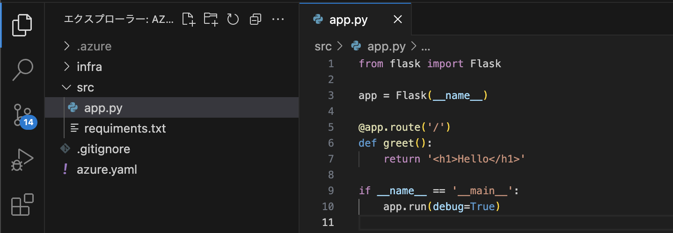The height and width of the screenshot is (233, 673).
Task: Open the Extensions view
Action: tap(22, 204)
